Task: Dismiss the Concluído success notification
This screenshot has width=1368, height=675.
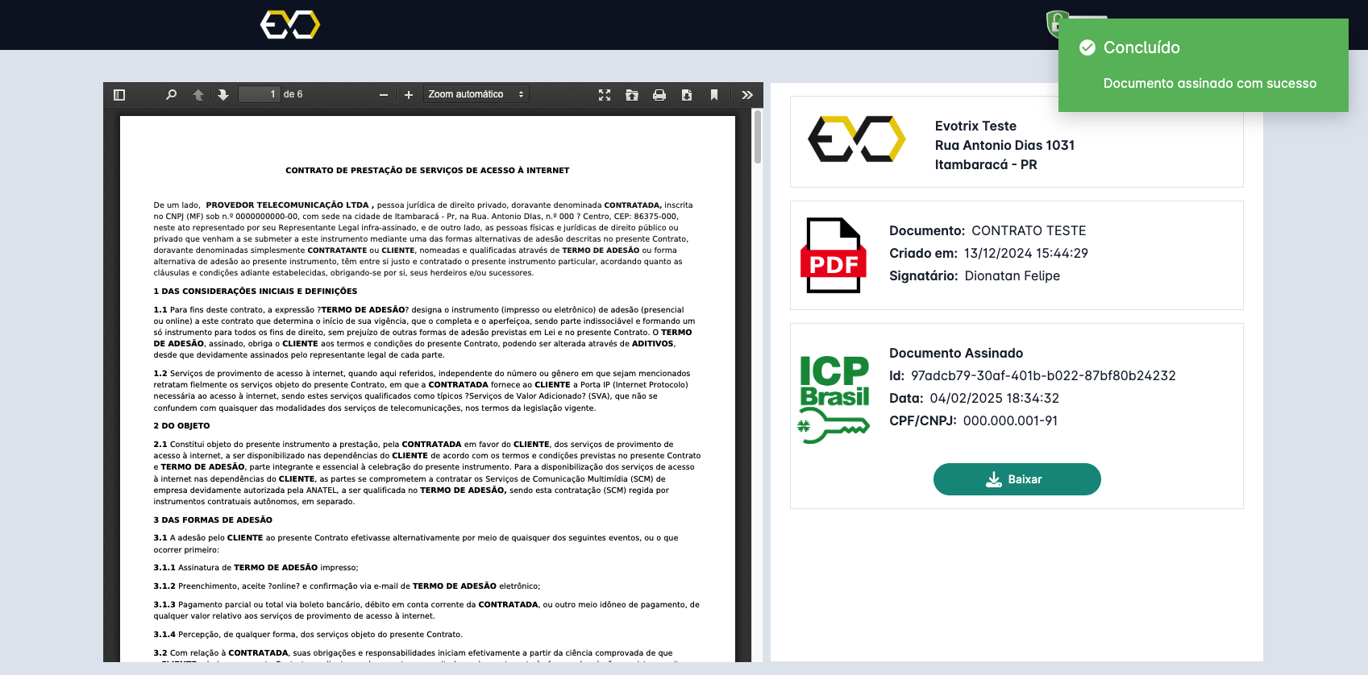Action: click(1203, 65)
